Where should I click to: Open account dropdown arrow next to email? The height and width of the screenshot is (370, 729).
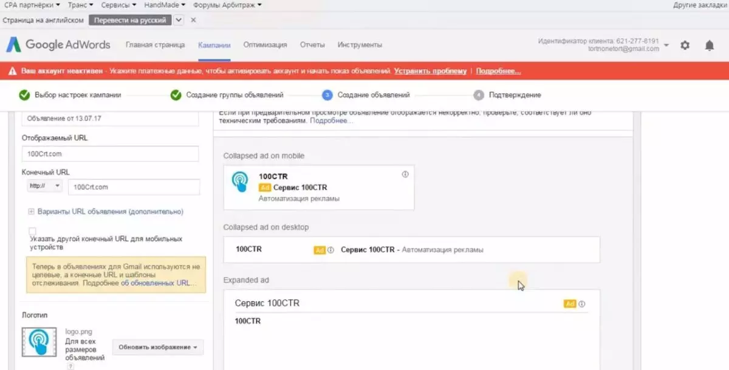(666, 46)
